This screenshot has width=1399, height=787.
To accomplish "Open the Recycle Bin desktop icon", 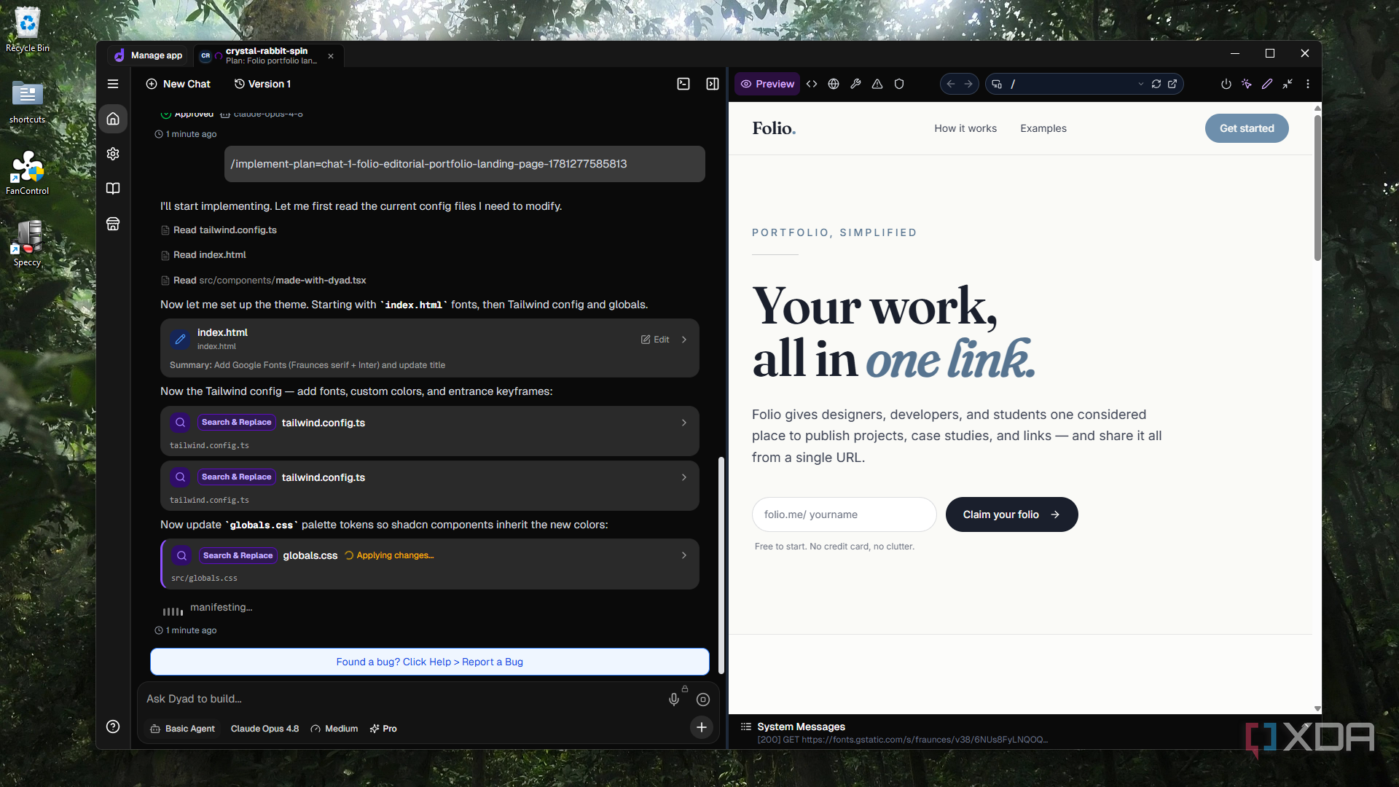I will pos(28,31).
